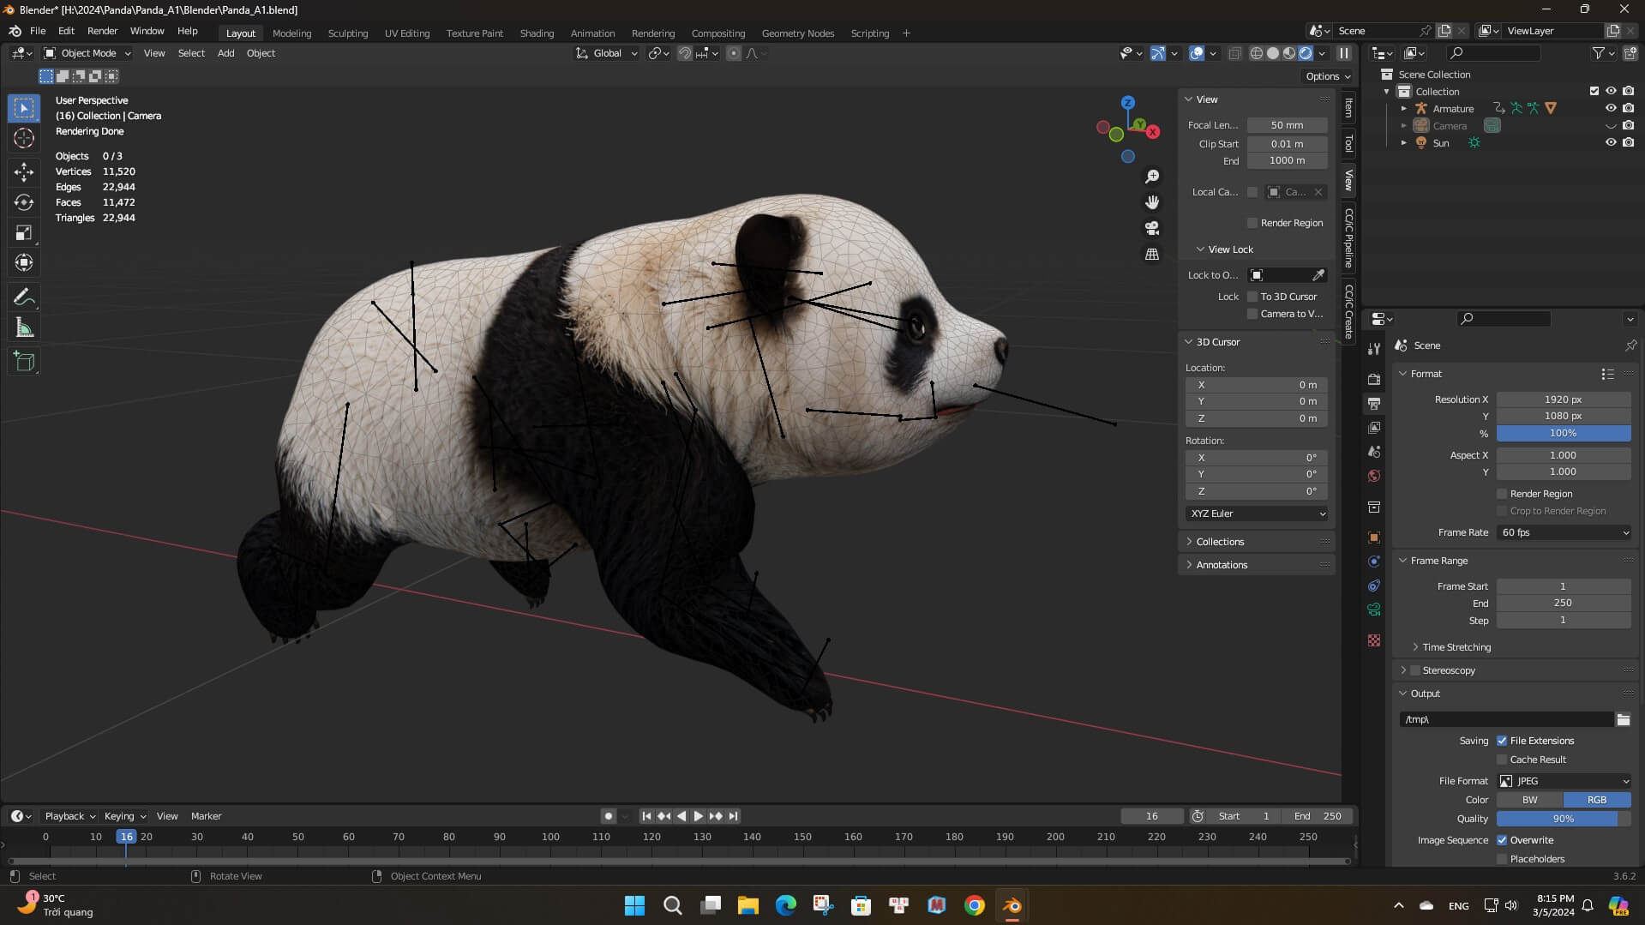Hide Armature with its eye icon
Image resolution: width=1645 pixels, height=925 pixels.
[1611, 108]
